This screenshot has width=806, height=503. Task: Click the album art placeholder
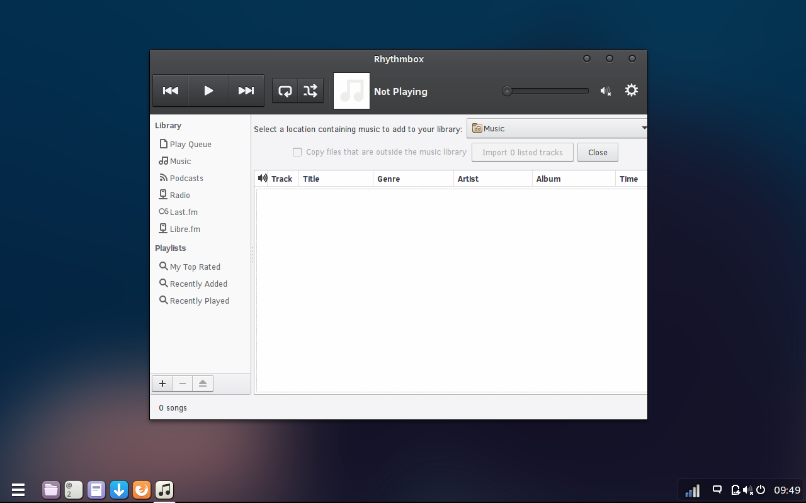click(351, 91)
